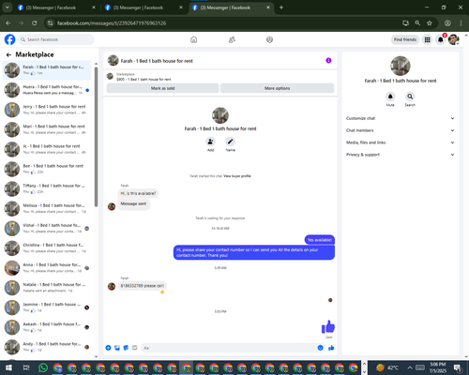Open Andy's house for rent conversation
The width and height of the screenshot is (469, 375).
pyautogui.click(x=47, y=347)
